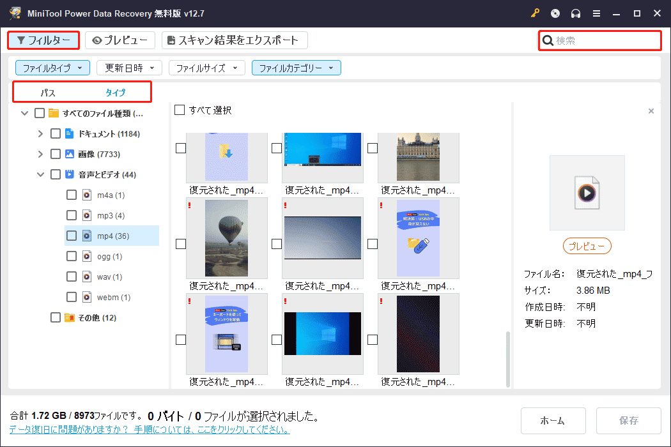Check the wav file type checkbox

71,277
